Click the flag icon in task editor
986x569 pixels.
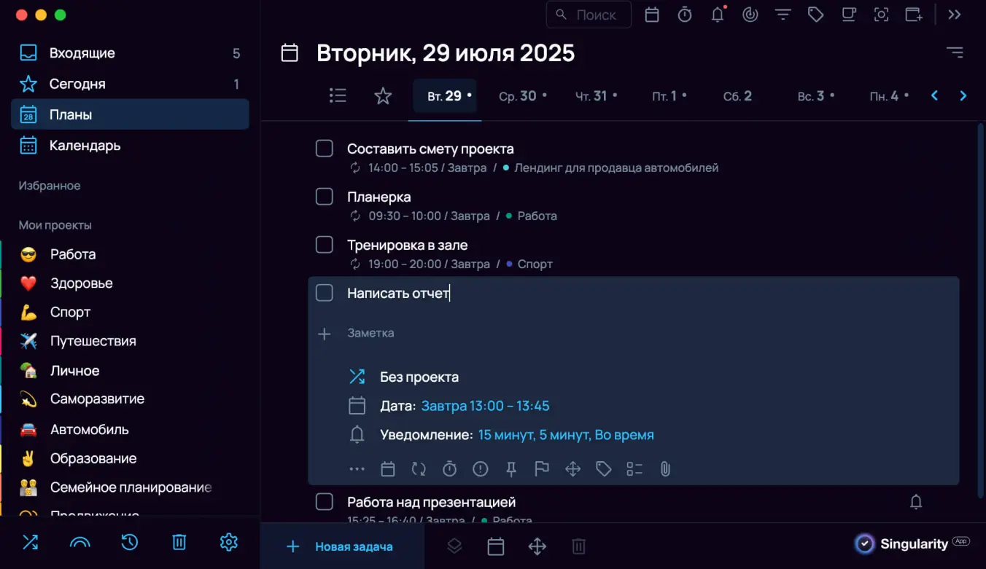(x=541, y=469)
